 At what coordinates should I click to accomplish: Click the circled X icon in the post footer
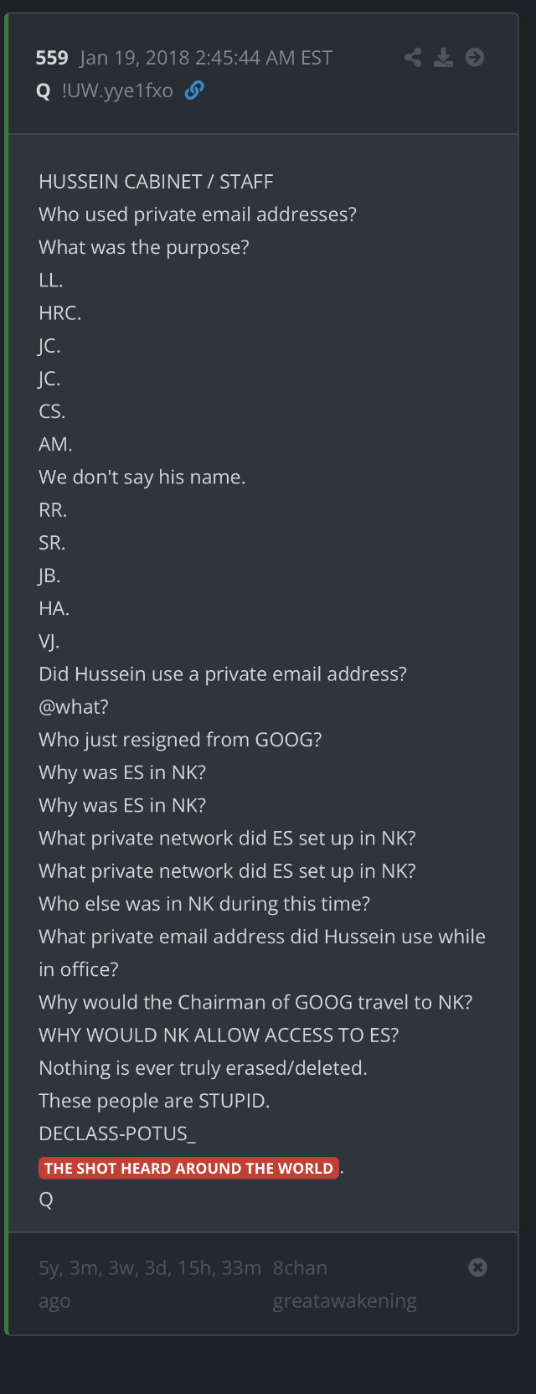(477, 1268)
